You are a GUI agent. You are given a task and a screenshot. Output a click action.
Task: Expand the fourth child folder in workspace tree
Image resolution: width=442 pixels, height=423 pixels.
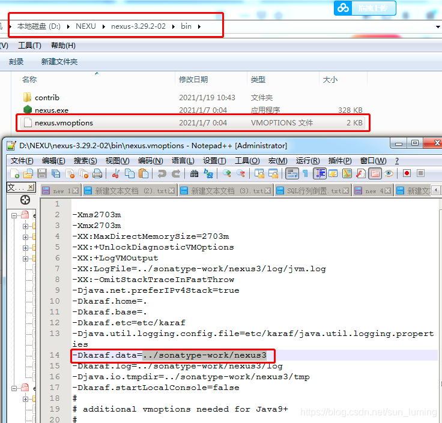pyautogui.click(x=26, y=259)
